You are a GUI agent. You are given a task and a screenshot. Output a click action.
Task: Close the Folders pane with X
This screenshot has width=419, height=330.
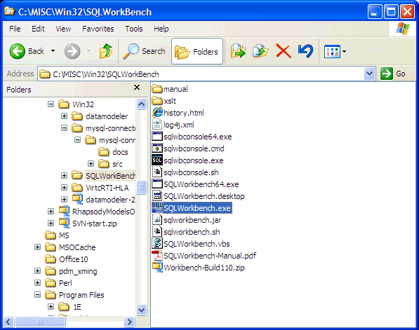(137, 88)
